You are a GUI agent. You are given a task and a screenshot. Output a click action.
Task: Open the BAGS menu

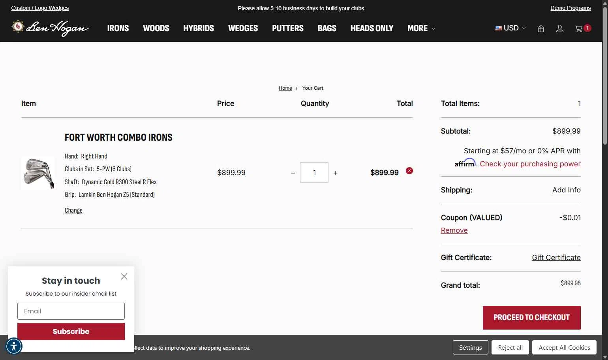[x=327, y=28]
